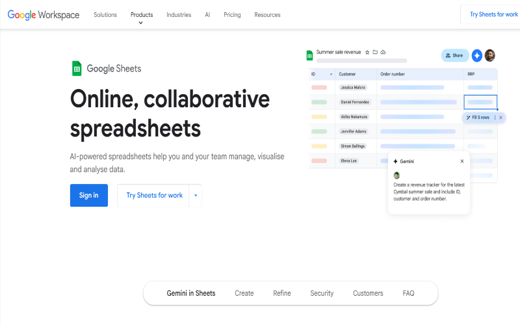Click the Fill 5 rows suggestion
The image size is (520, 325).
[x=478, y=118]
